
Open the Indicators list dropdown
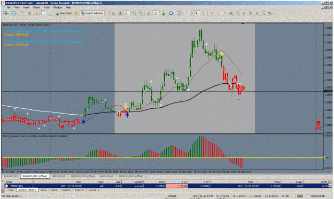click(x=164, y=13)
